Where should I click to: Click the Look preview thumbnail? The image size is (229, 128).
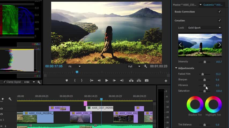pos(200,45)
